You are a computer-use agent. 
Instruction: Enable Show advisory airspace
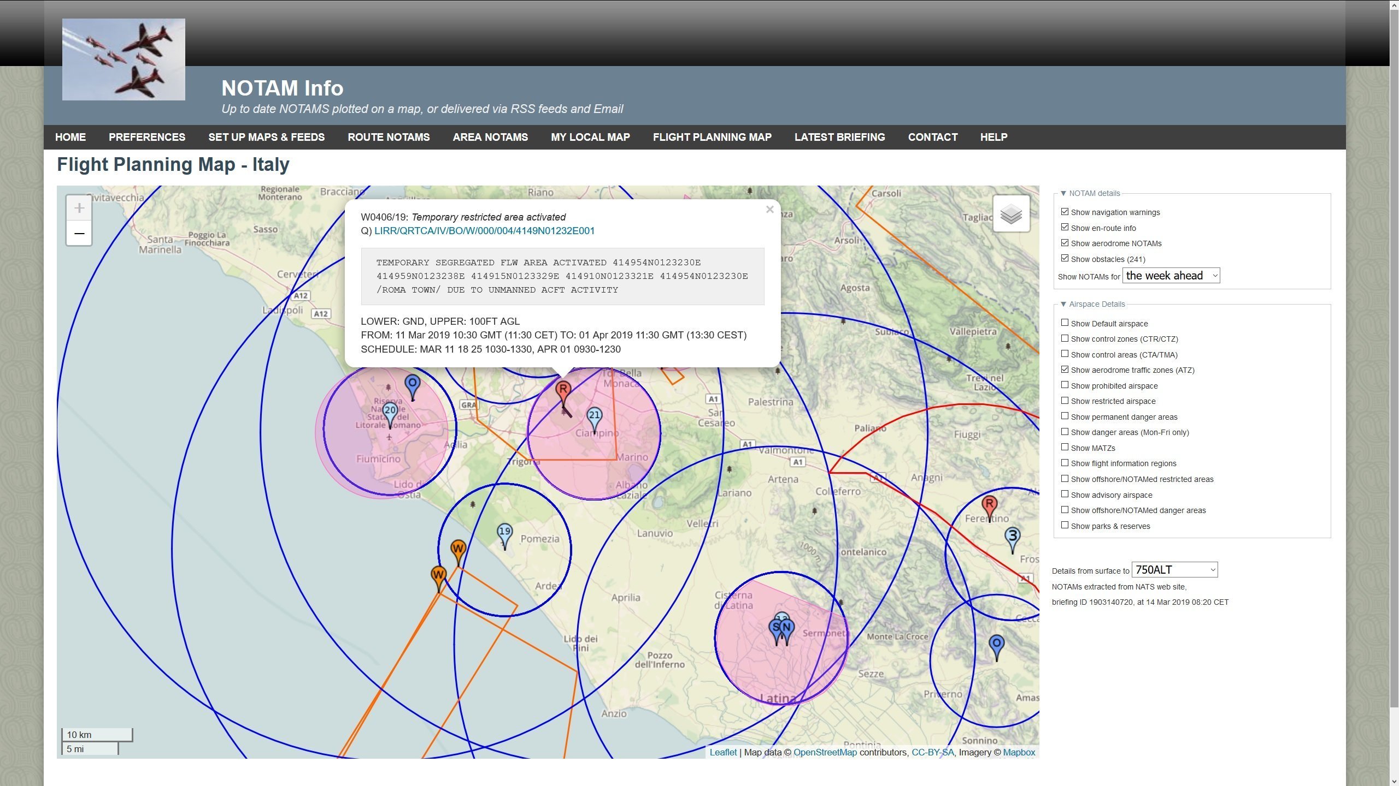(x=1065, y=494)
